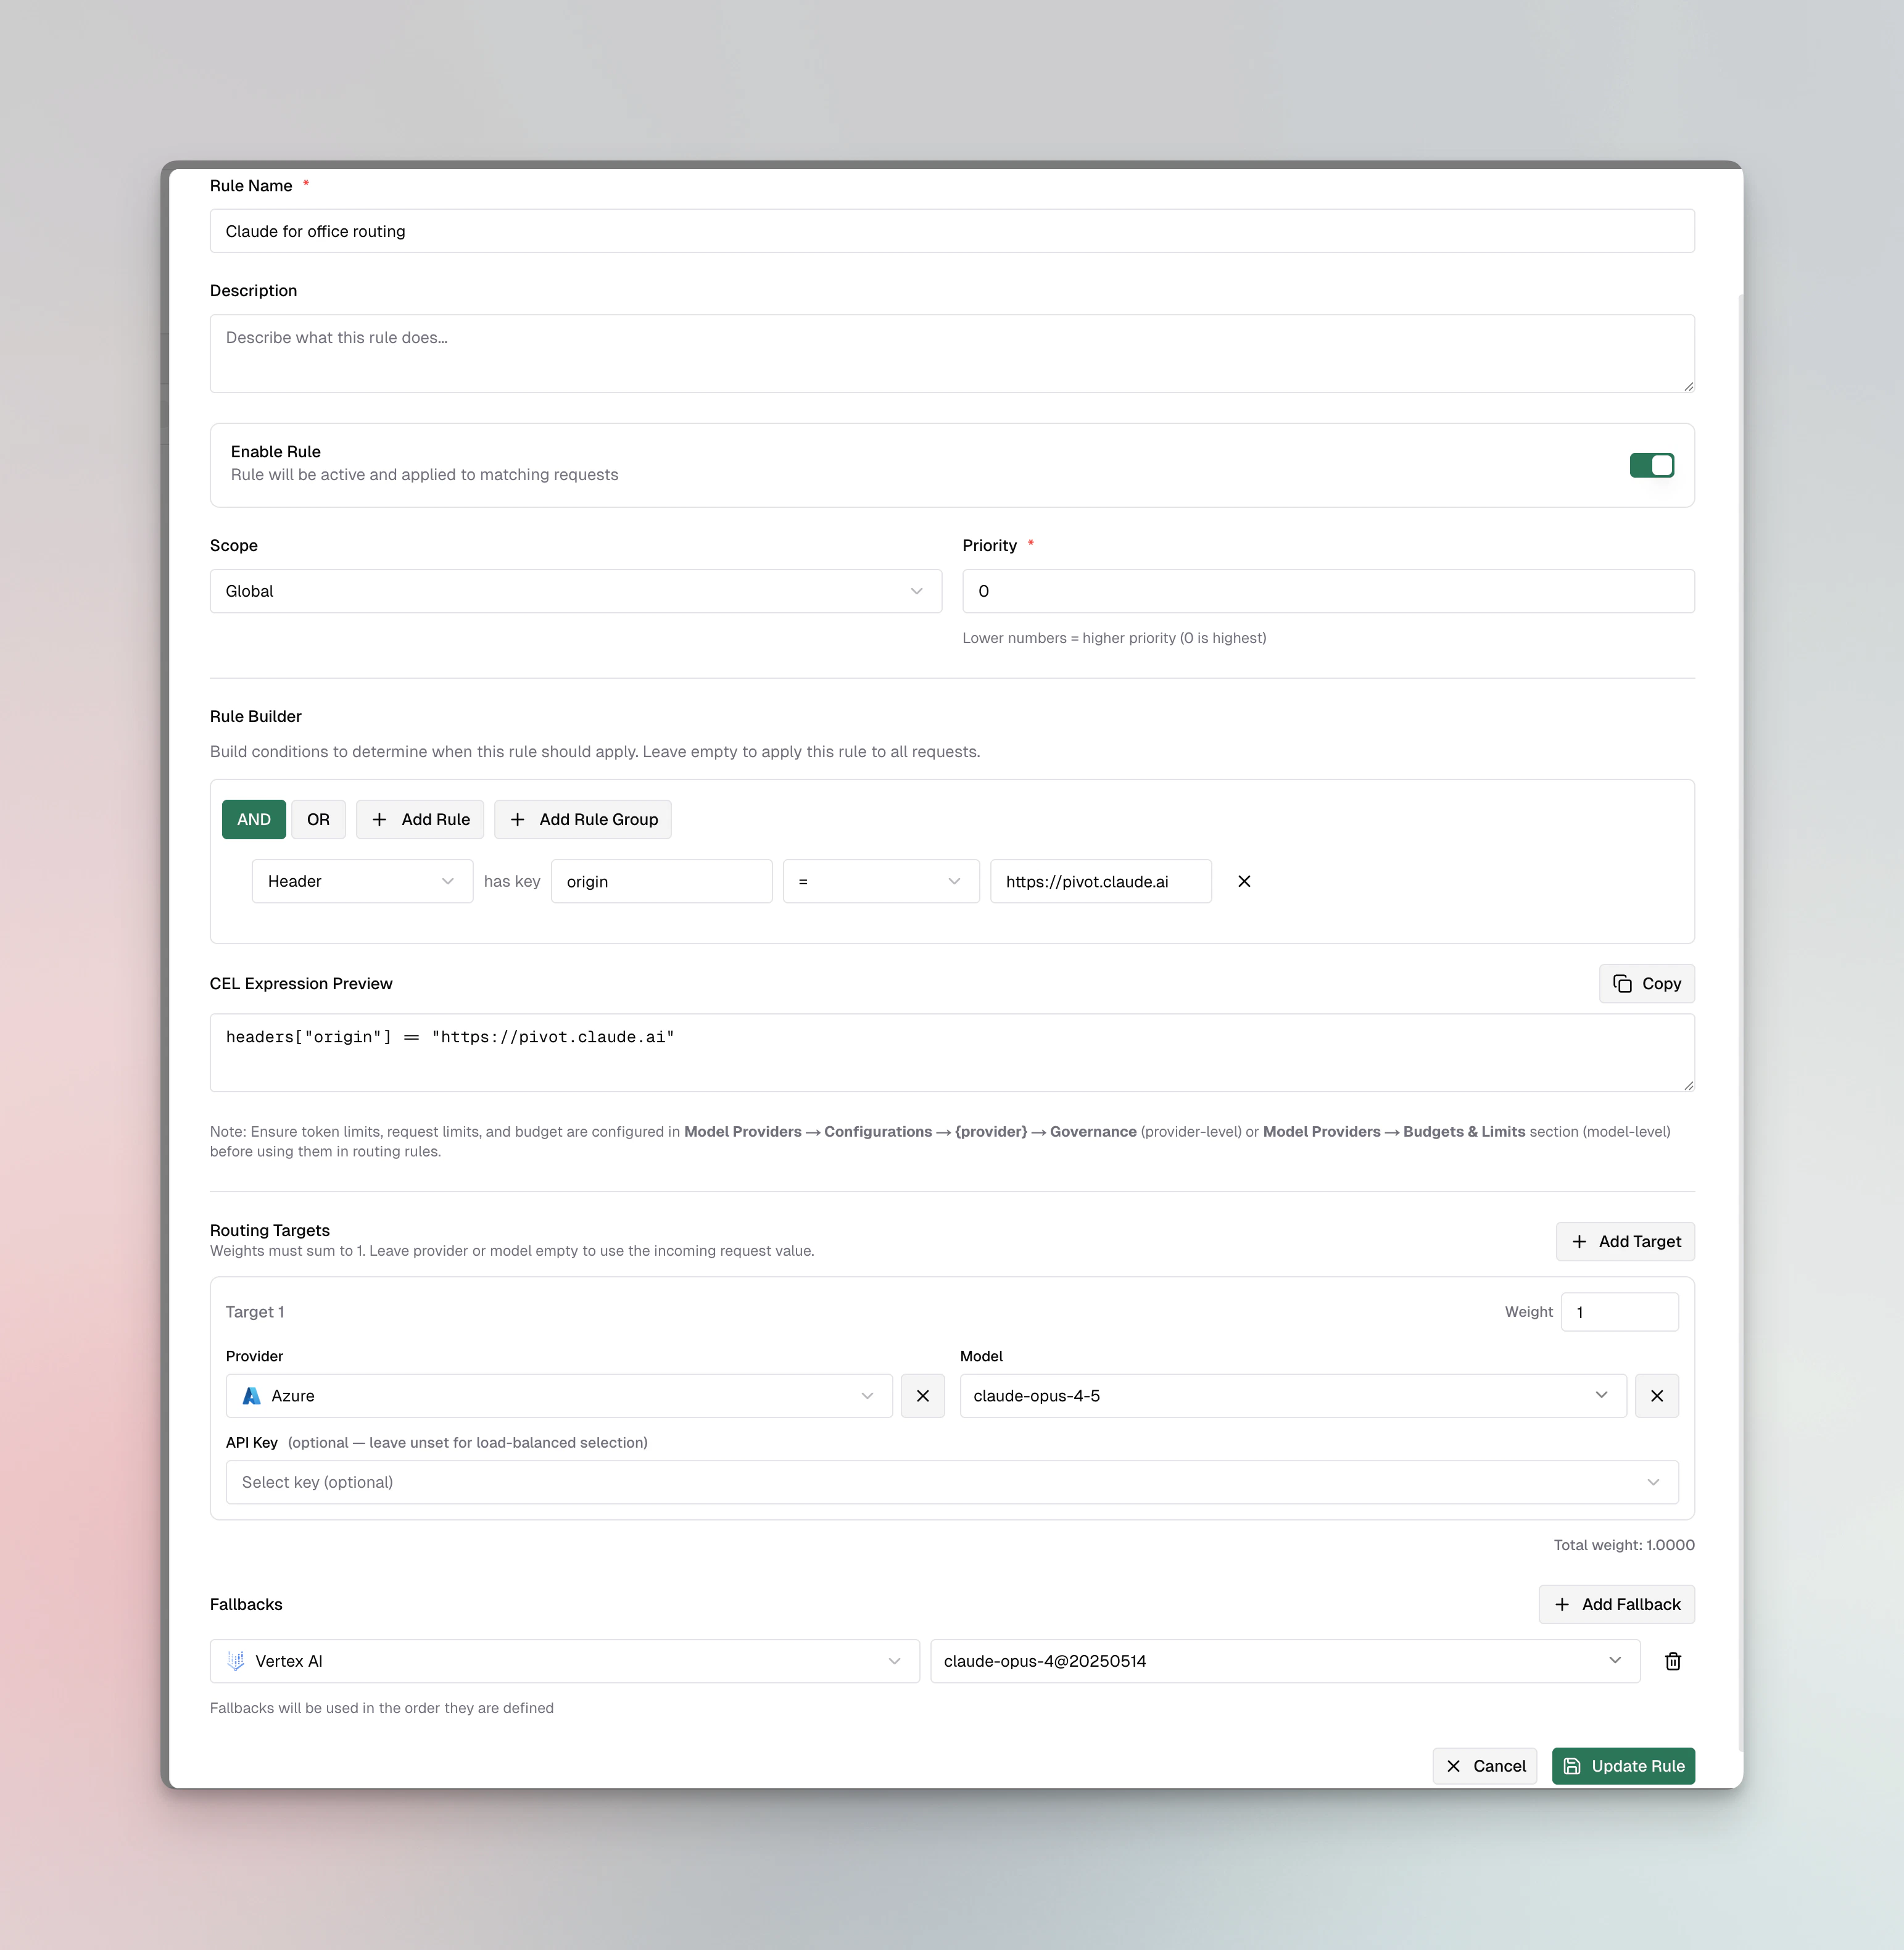Open the Header condition type dropdown
Viewport: 1904px width, 1950px height.
coord(361,881)
